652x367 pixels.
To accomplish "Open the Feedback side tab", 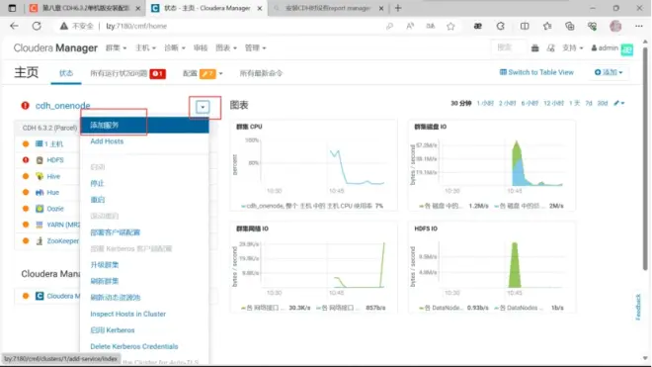I will [638, 307].
